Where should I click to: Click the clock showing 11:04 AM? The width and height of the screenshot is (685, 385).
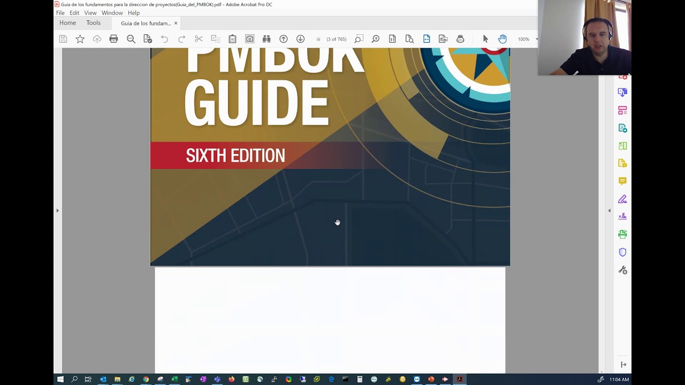[619, 379]
